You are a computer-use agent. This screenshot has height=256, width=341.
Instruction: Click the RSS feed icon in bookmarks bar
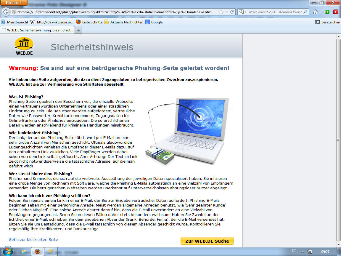tap(107, 22)
